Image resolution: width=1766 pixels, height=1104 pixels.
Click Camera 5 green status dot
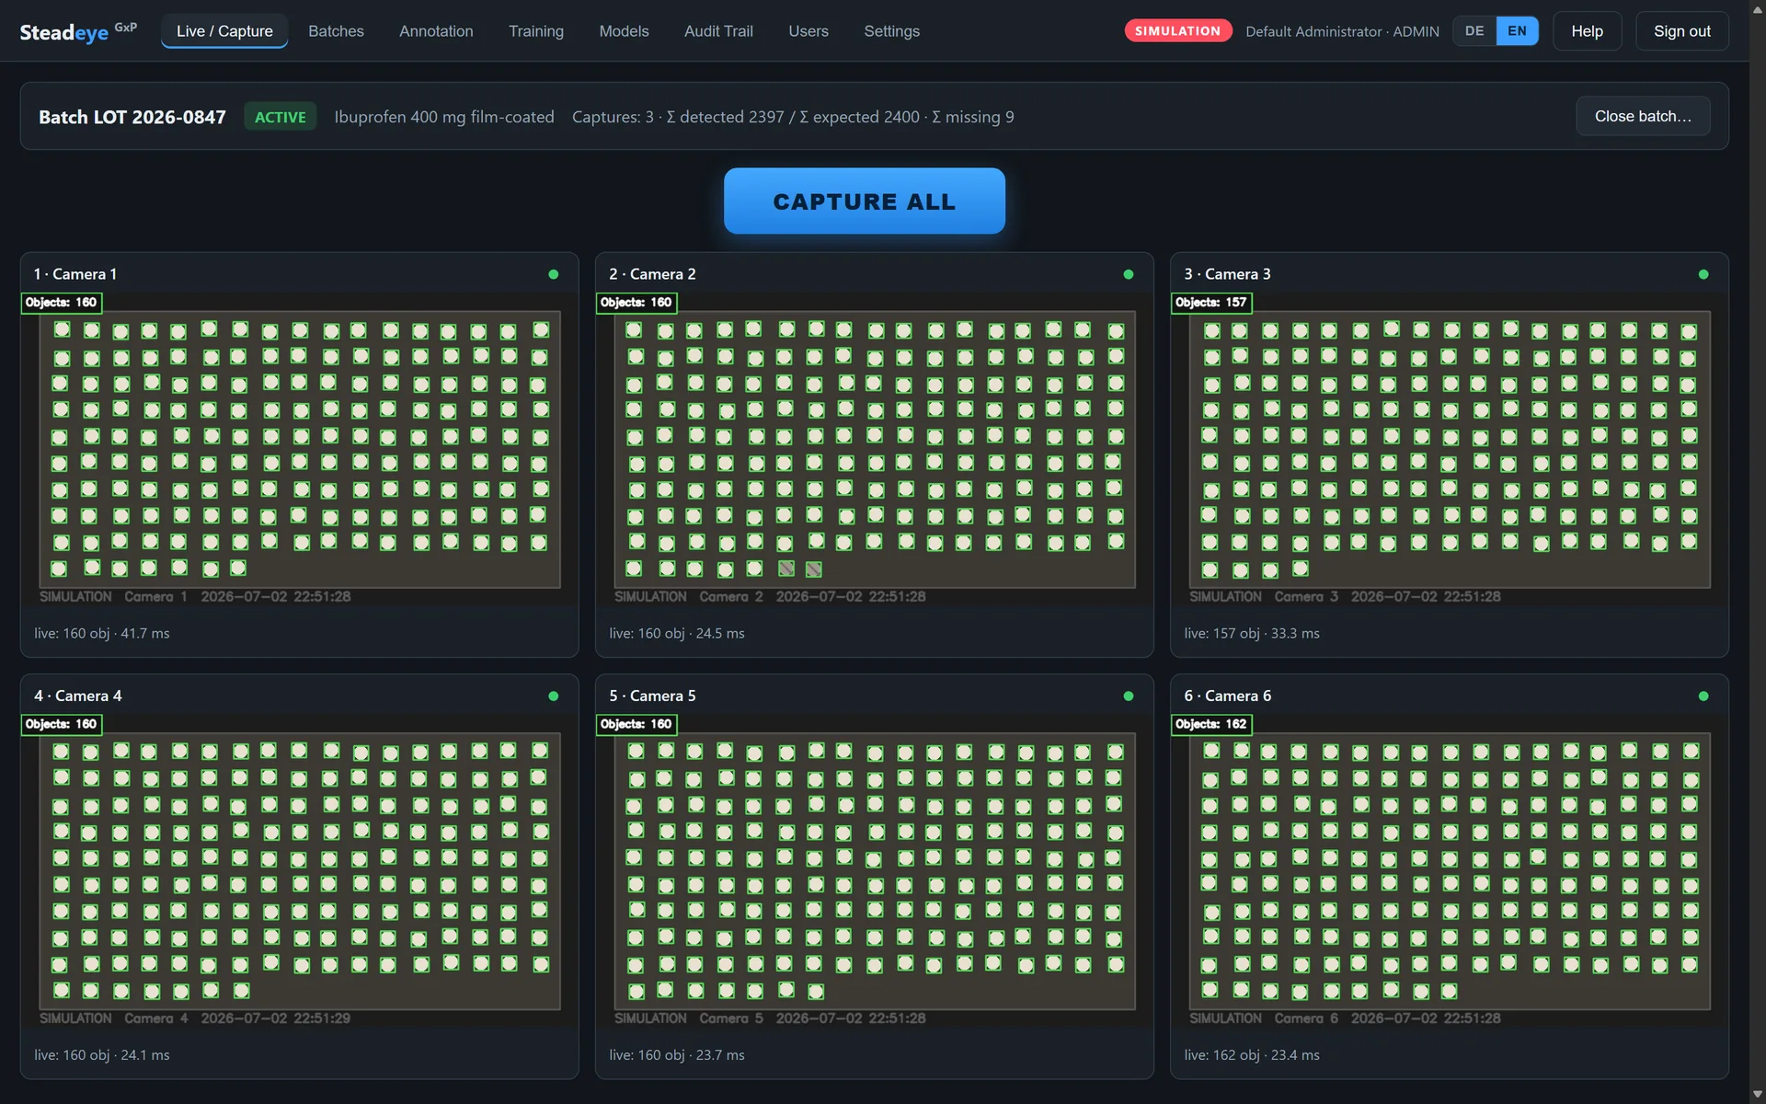(1128, 696)
